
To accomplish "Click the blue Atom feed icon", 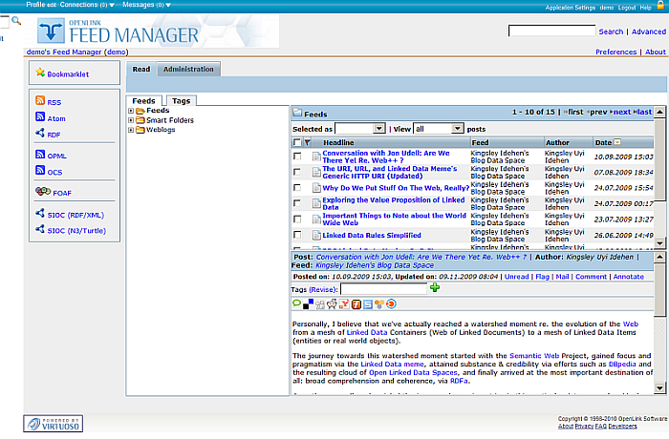I will coord(39,117).
